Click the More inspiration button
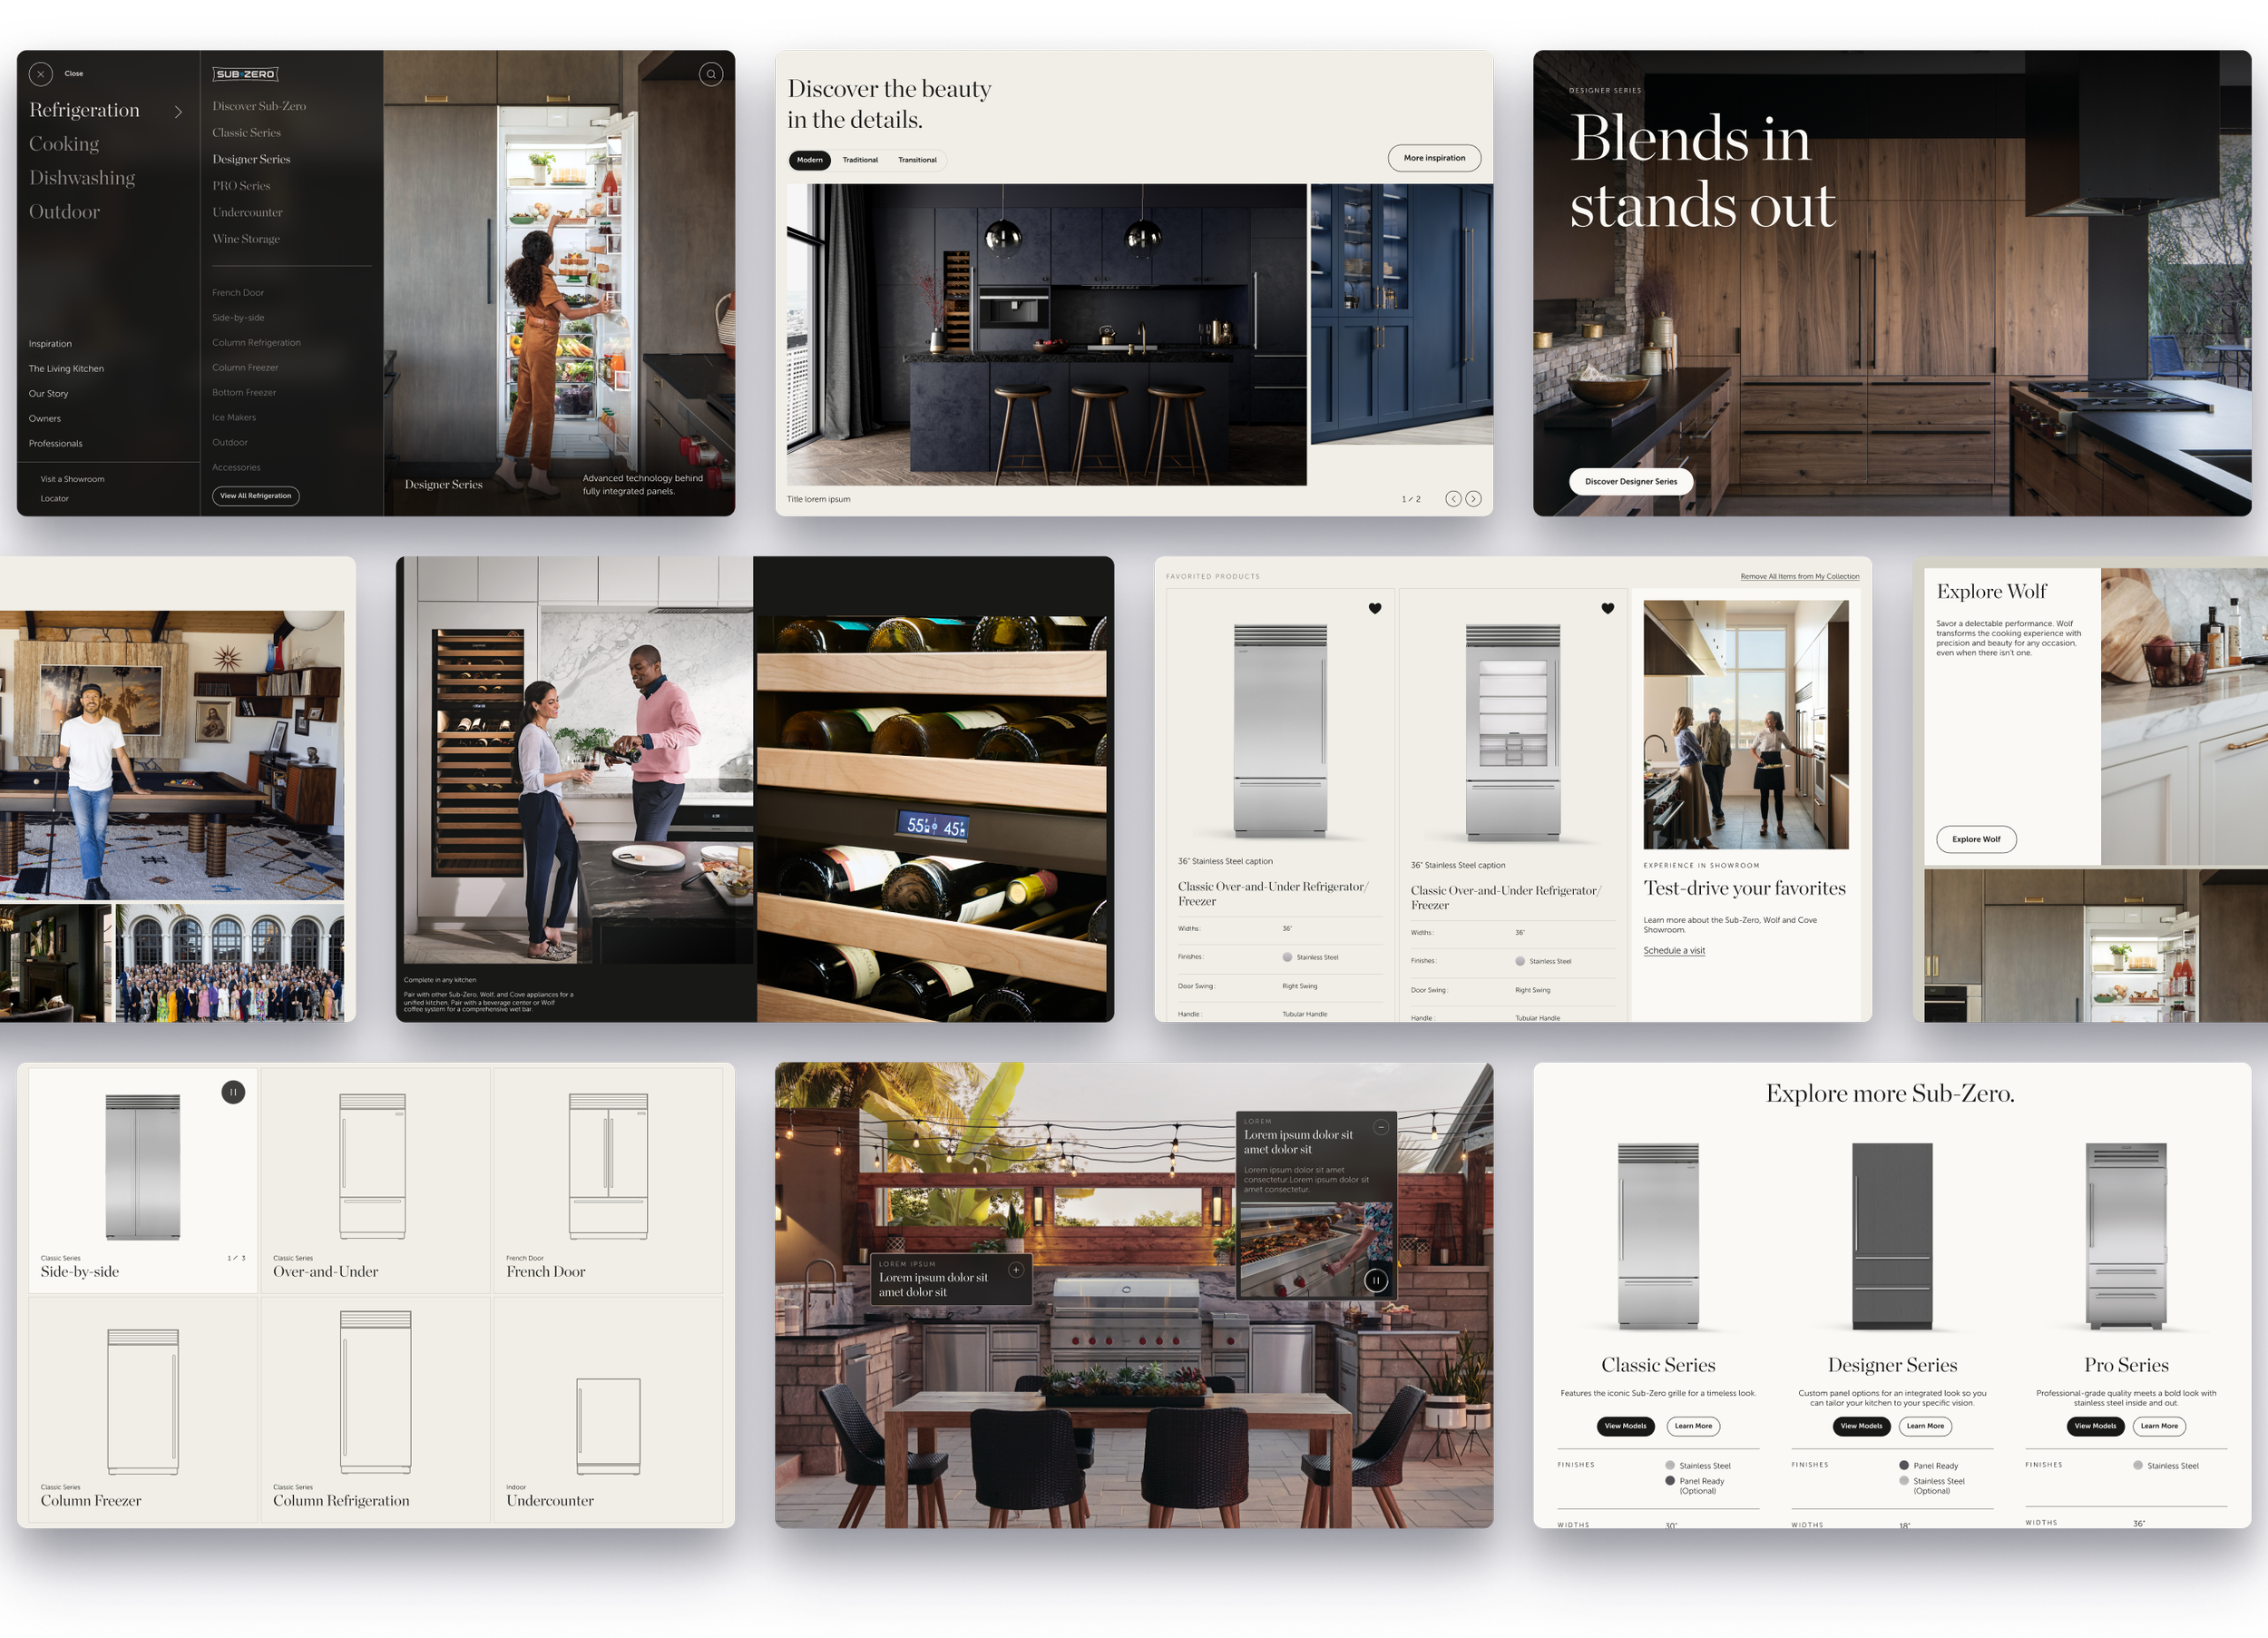The image size is (2268, 1638). point(1433,158)
